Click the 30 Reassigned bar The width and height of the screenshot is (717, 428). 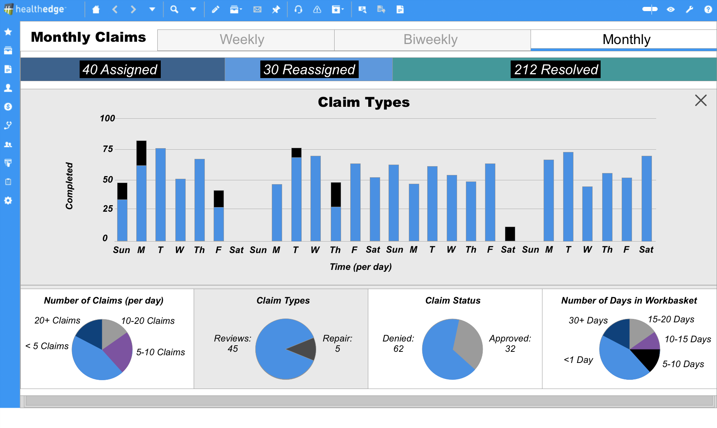[x=309, y=69]
